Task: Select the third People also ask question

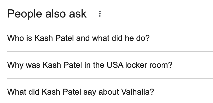Action: pyautogui.click(x=80, y=91)
